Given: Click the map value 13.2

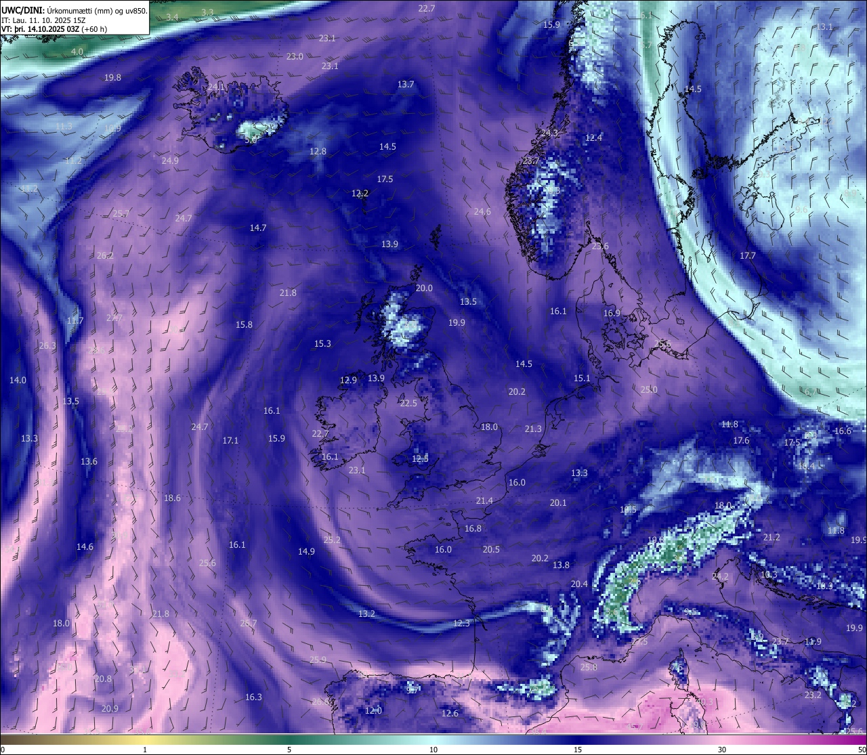Looking at the screenshot, I should tap(366, 613).
